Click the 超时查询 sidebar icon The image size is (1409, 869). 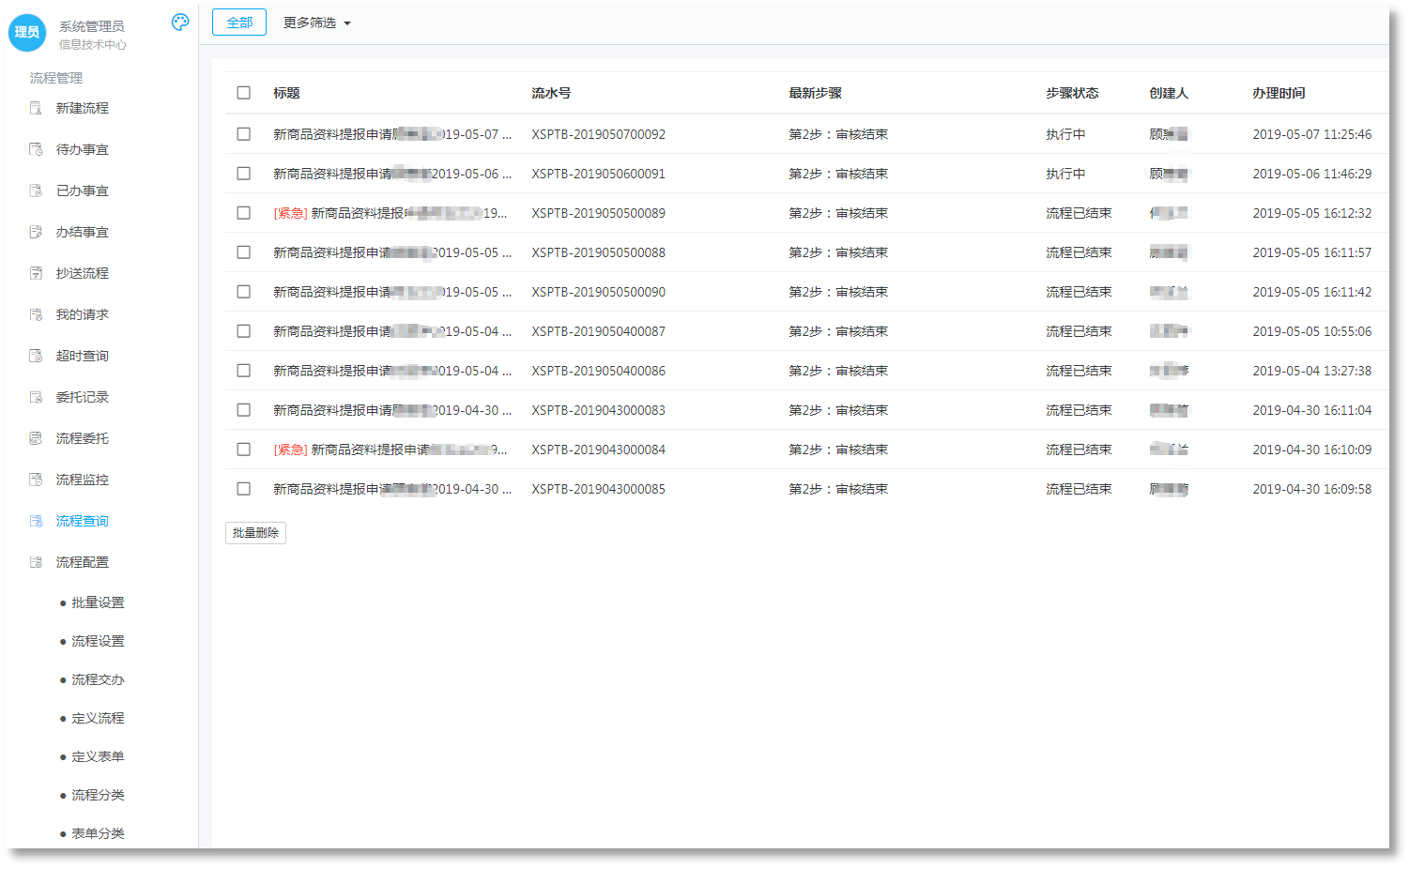[36, 356]
